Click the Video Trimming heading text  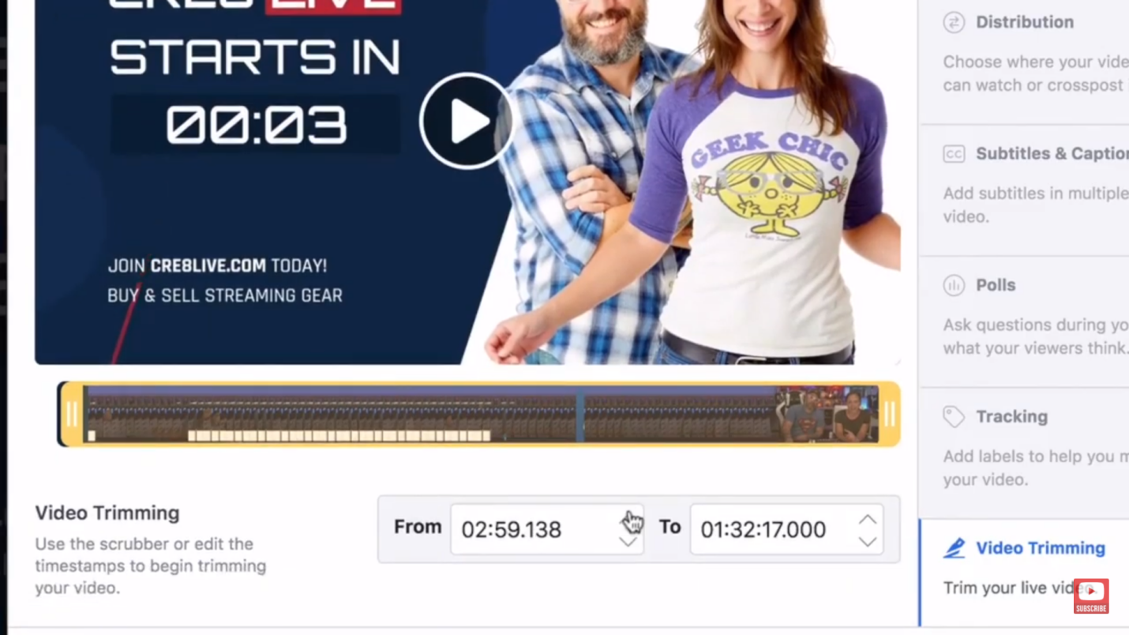click(x=107, y=513)
